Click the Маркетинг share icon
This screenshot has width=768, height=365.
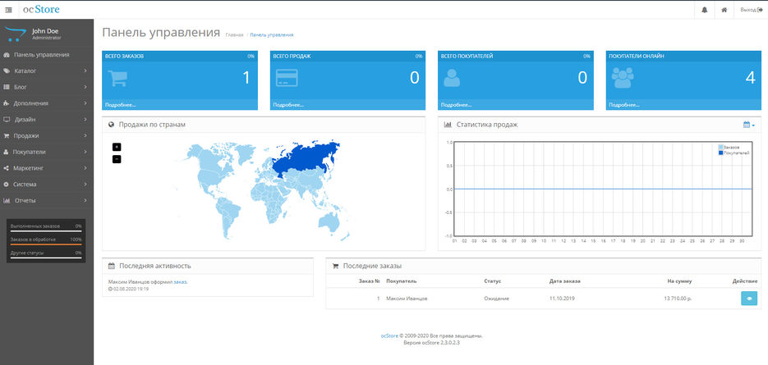pyautogui.click(x=7, y=168)
